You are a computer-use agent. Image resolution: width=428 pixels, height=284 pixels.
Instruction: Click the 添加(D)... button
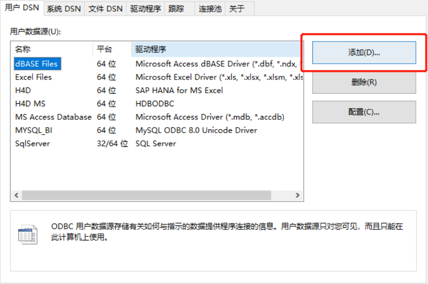click(364, 53)
